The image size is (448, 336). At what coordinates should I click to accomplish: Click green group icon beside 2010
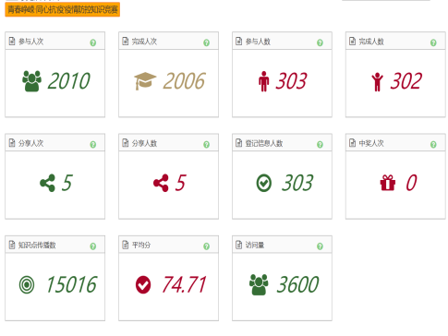(31, 81)
